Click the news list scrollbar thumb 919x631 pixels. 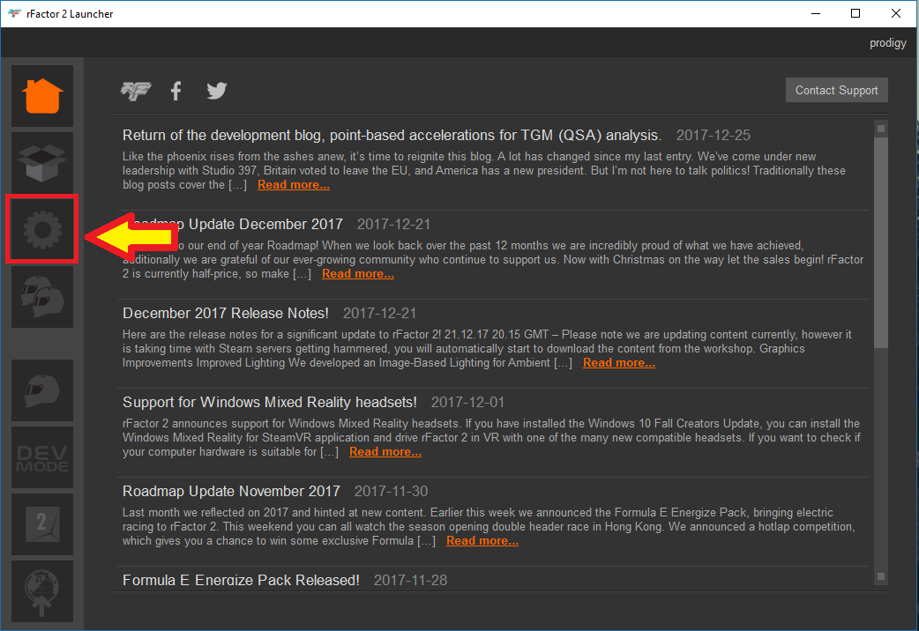881,243
